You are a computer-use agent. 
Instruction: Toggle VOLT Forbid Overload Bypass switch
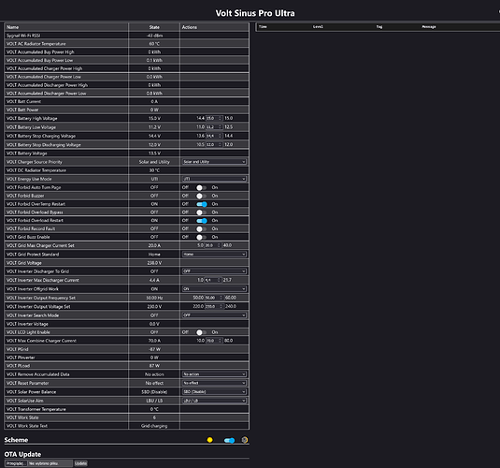201,212
